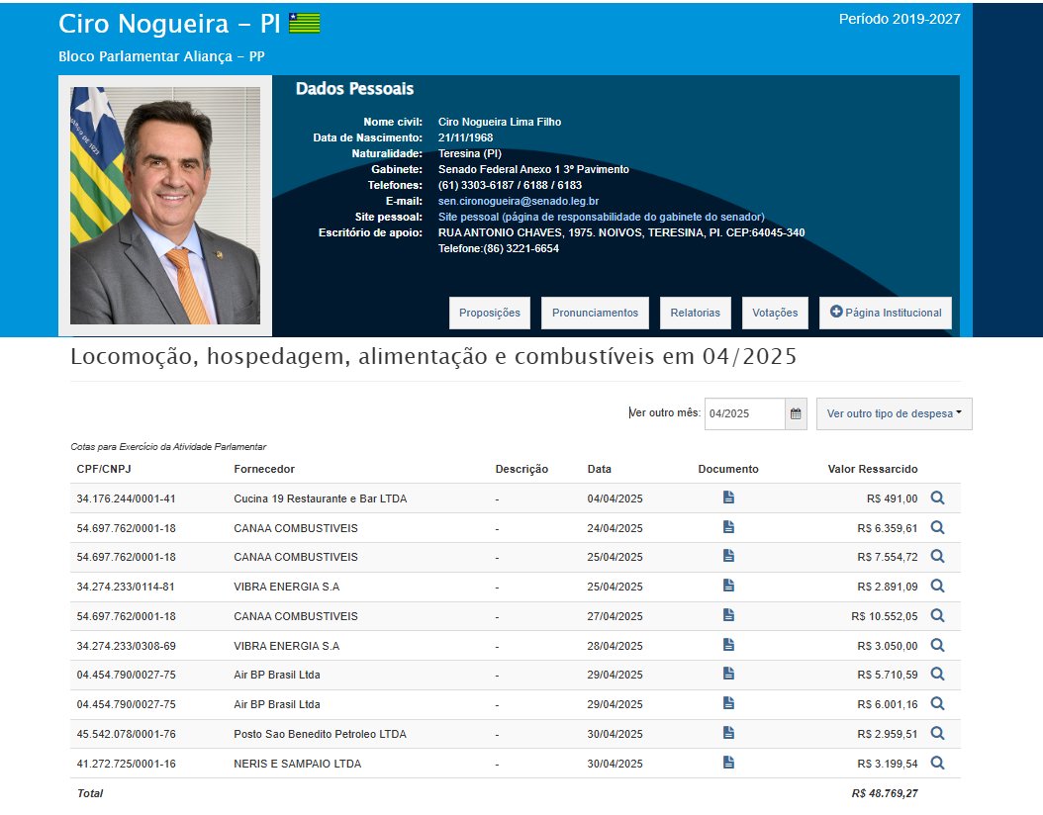The width and height of the screenshot is (1043, 815).
Task: Open document icon for R$ 10.552,05 row
Action: click(x=728, y=615)
